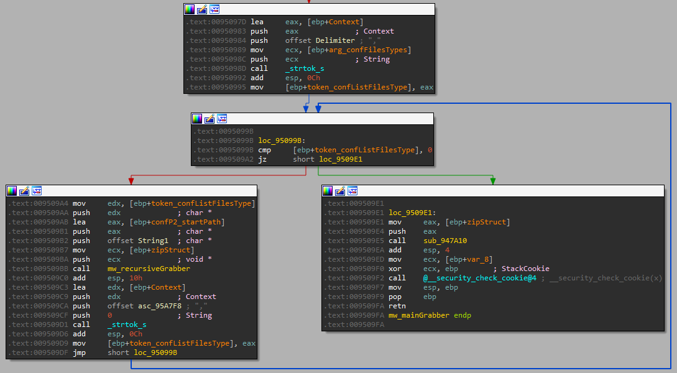Click 'Context' in the lea at 009509C3

click(x=166, y=287)
